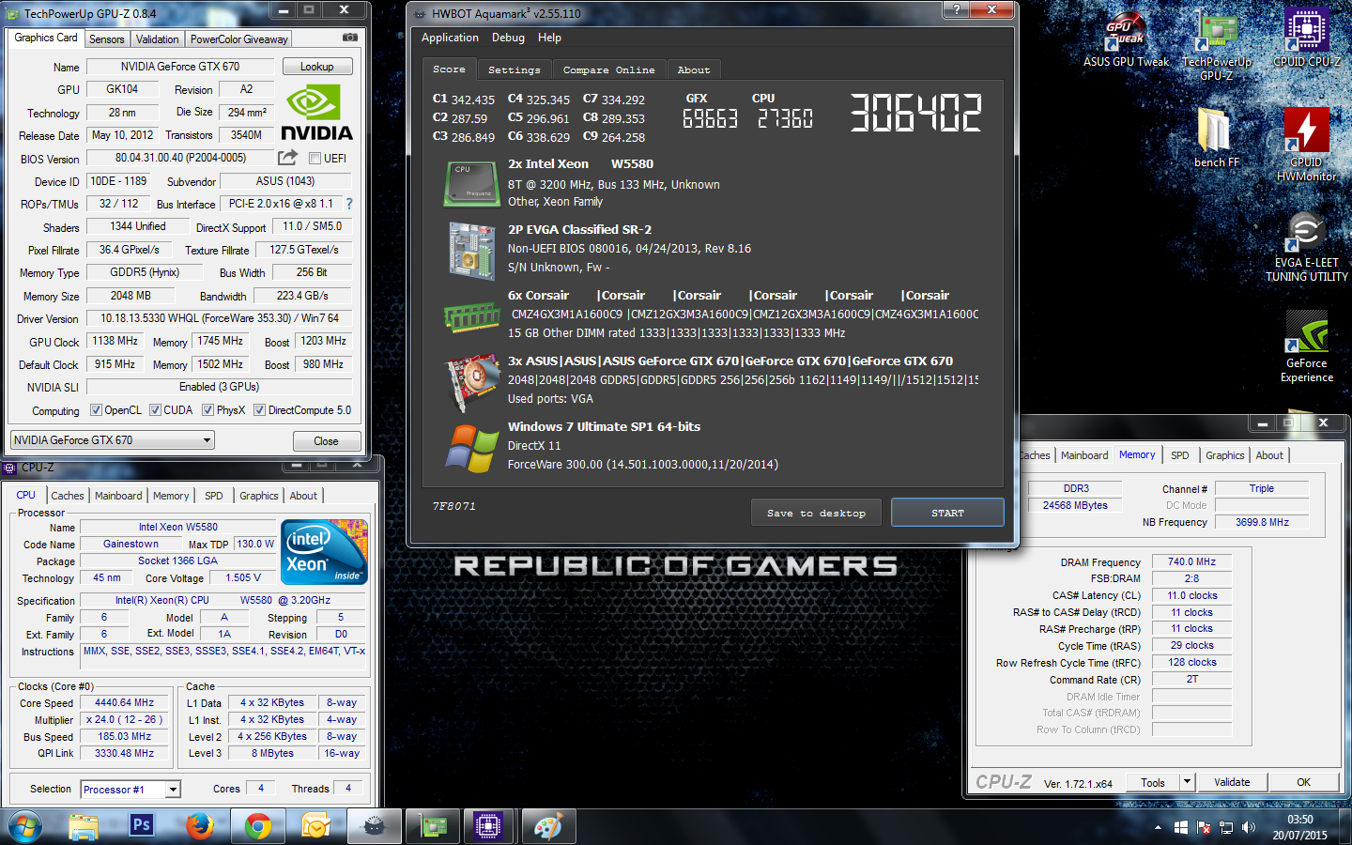Click the Tools button in CPU-Z
The width and height of the screenshot is (1352, 845).
pyautogui.click(x=1153, y=782)
